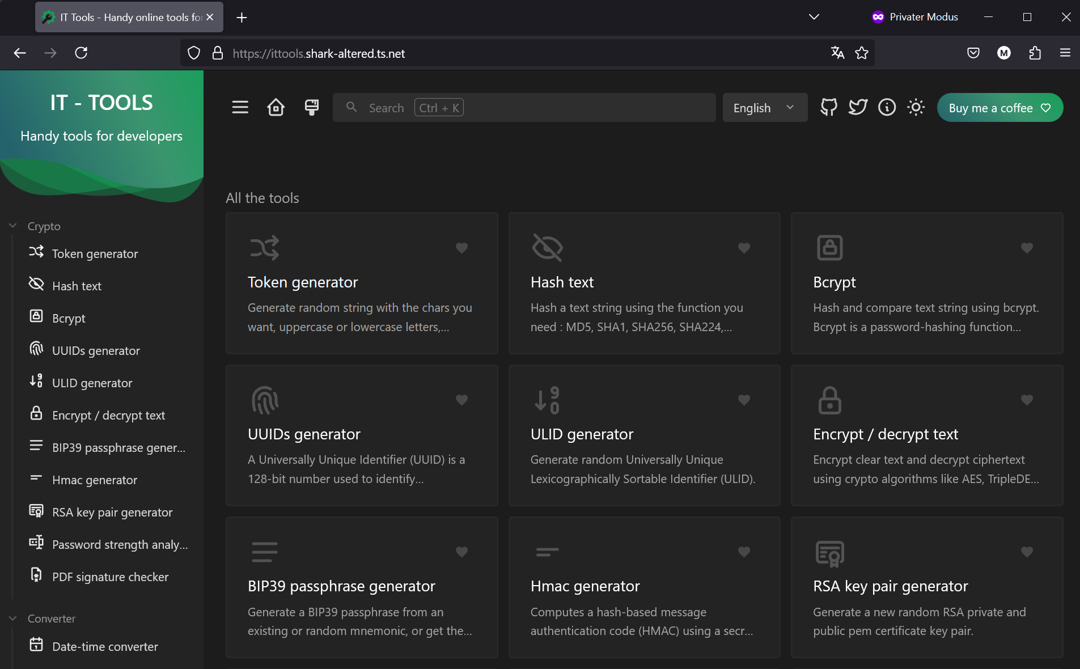This screenshot has width=1080, height=669.
Task: Click the Firefox extensions puzzle icon
Action: click(1035, 53)
